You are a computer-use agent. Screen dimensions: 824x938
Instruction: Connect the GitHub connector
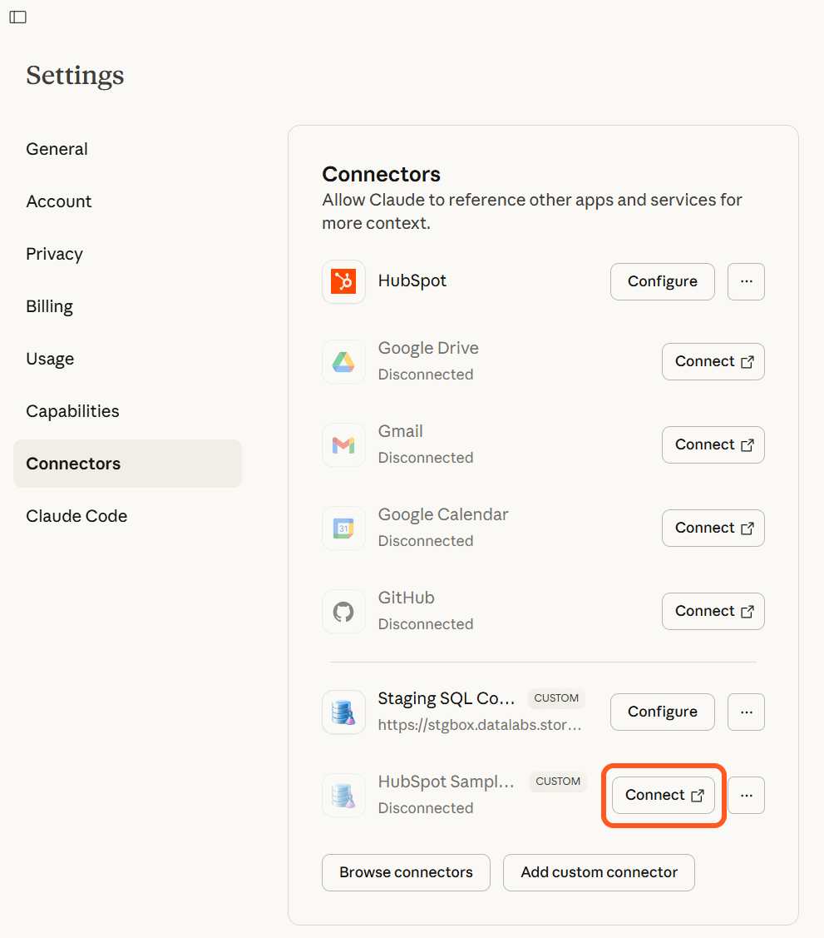713,611
